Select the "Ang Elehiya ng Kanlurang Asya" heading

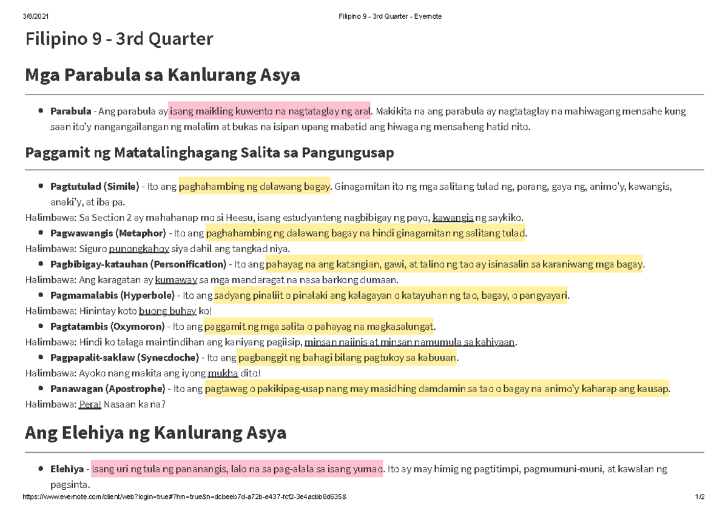point(155,433)
